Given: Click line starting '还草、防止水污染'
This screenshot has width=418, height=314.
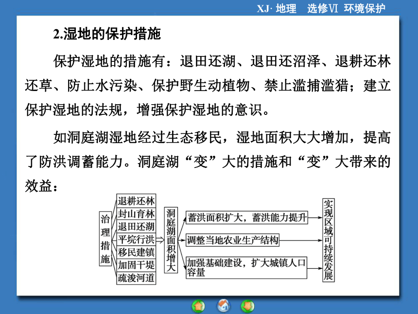Looking at the screenshot, I should (x=208, y=86).
